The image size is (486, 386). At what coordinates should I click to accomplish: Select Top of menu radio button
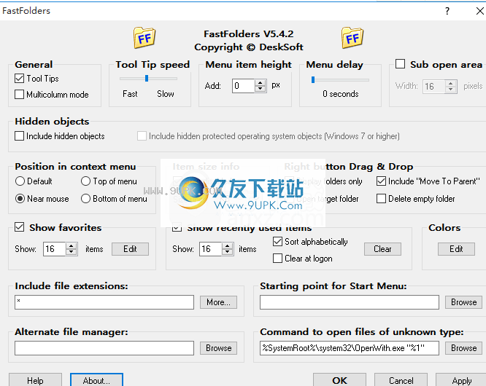[x=85, y=181]
